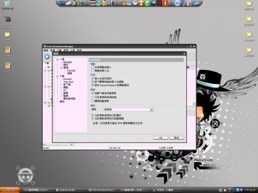Enable the first checkbox in startup group
The image size is (258, 193).
click(93, 67)
